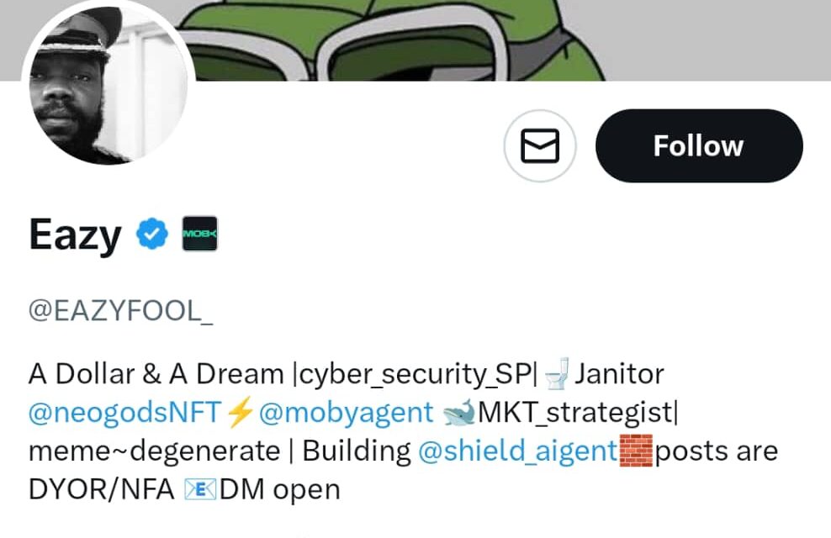
Task: Click the toilet emoji in bio
Action: coord(556,374)
